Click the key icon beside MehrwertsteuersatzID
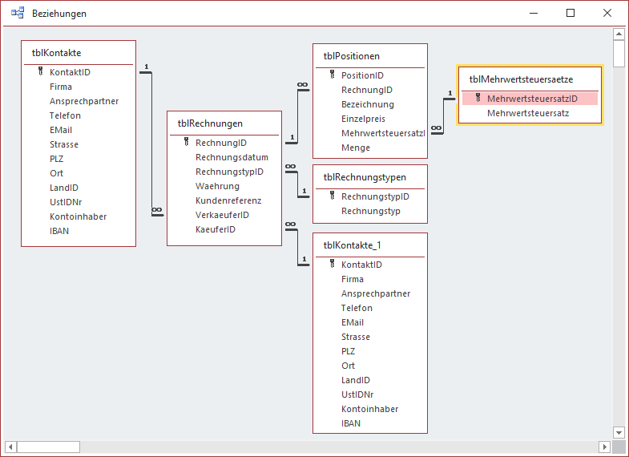The height and width of the screenshot is (457, 629). 478,99
